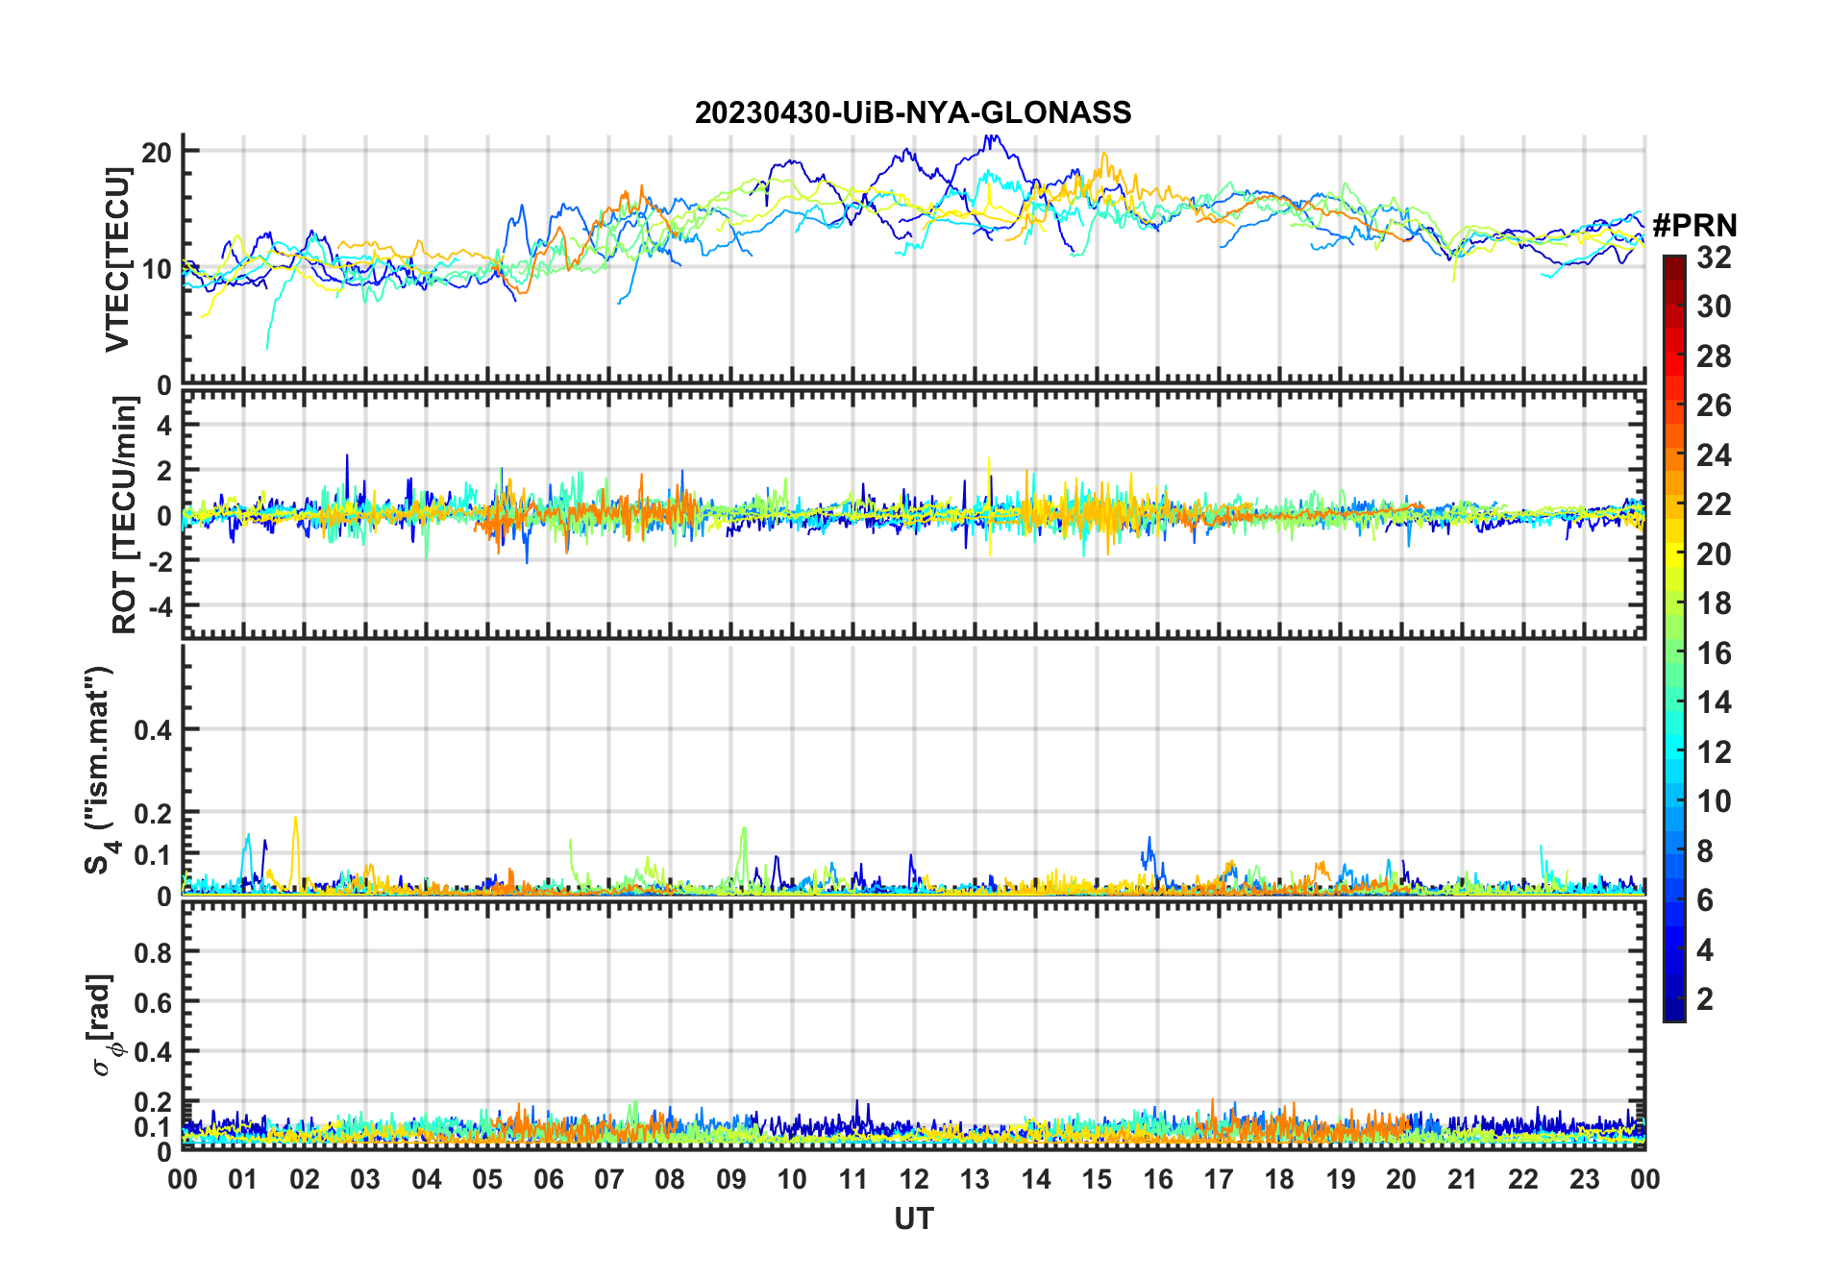Select the PRN colorbar tick label 20

coord(1714,554)
